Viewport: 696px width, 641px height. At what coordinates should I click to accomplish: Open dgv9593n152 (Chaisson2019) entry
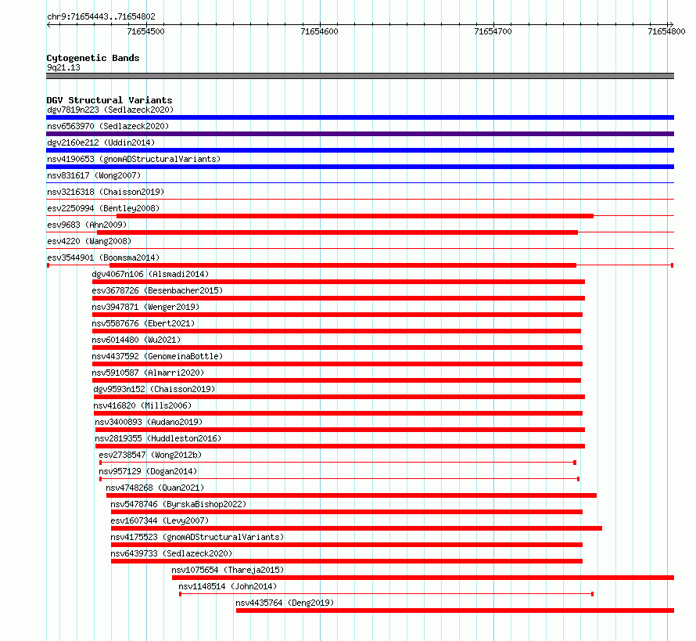pyautogui.click(x=154, y=389)
